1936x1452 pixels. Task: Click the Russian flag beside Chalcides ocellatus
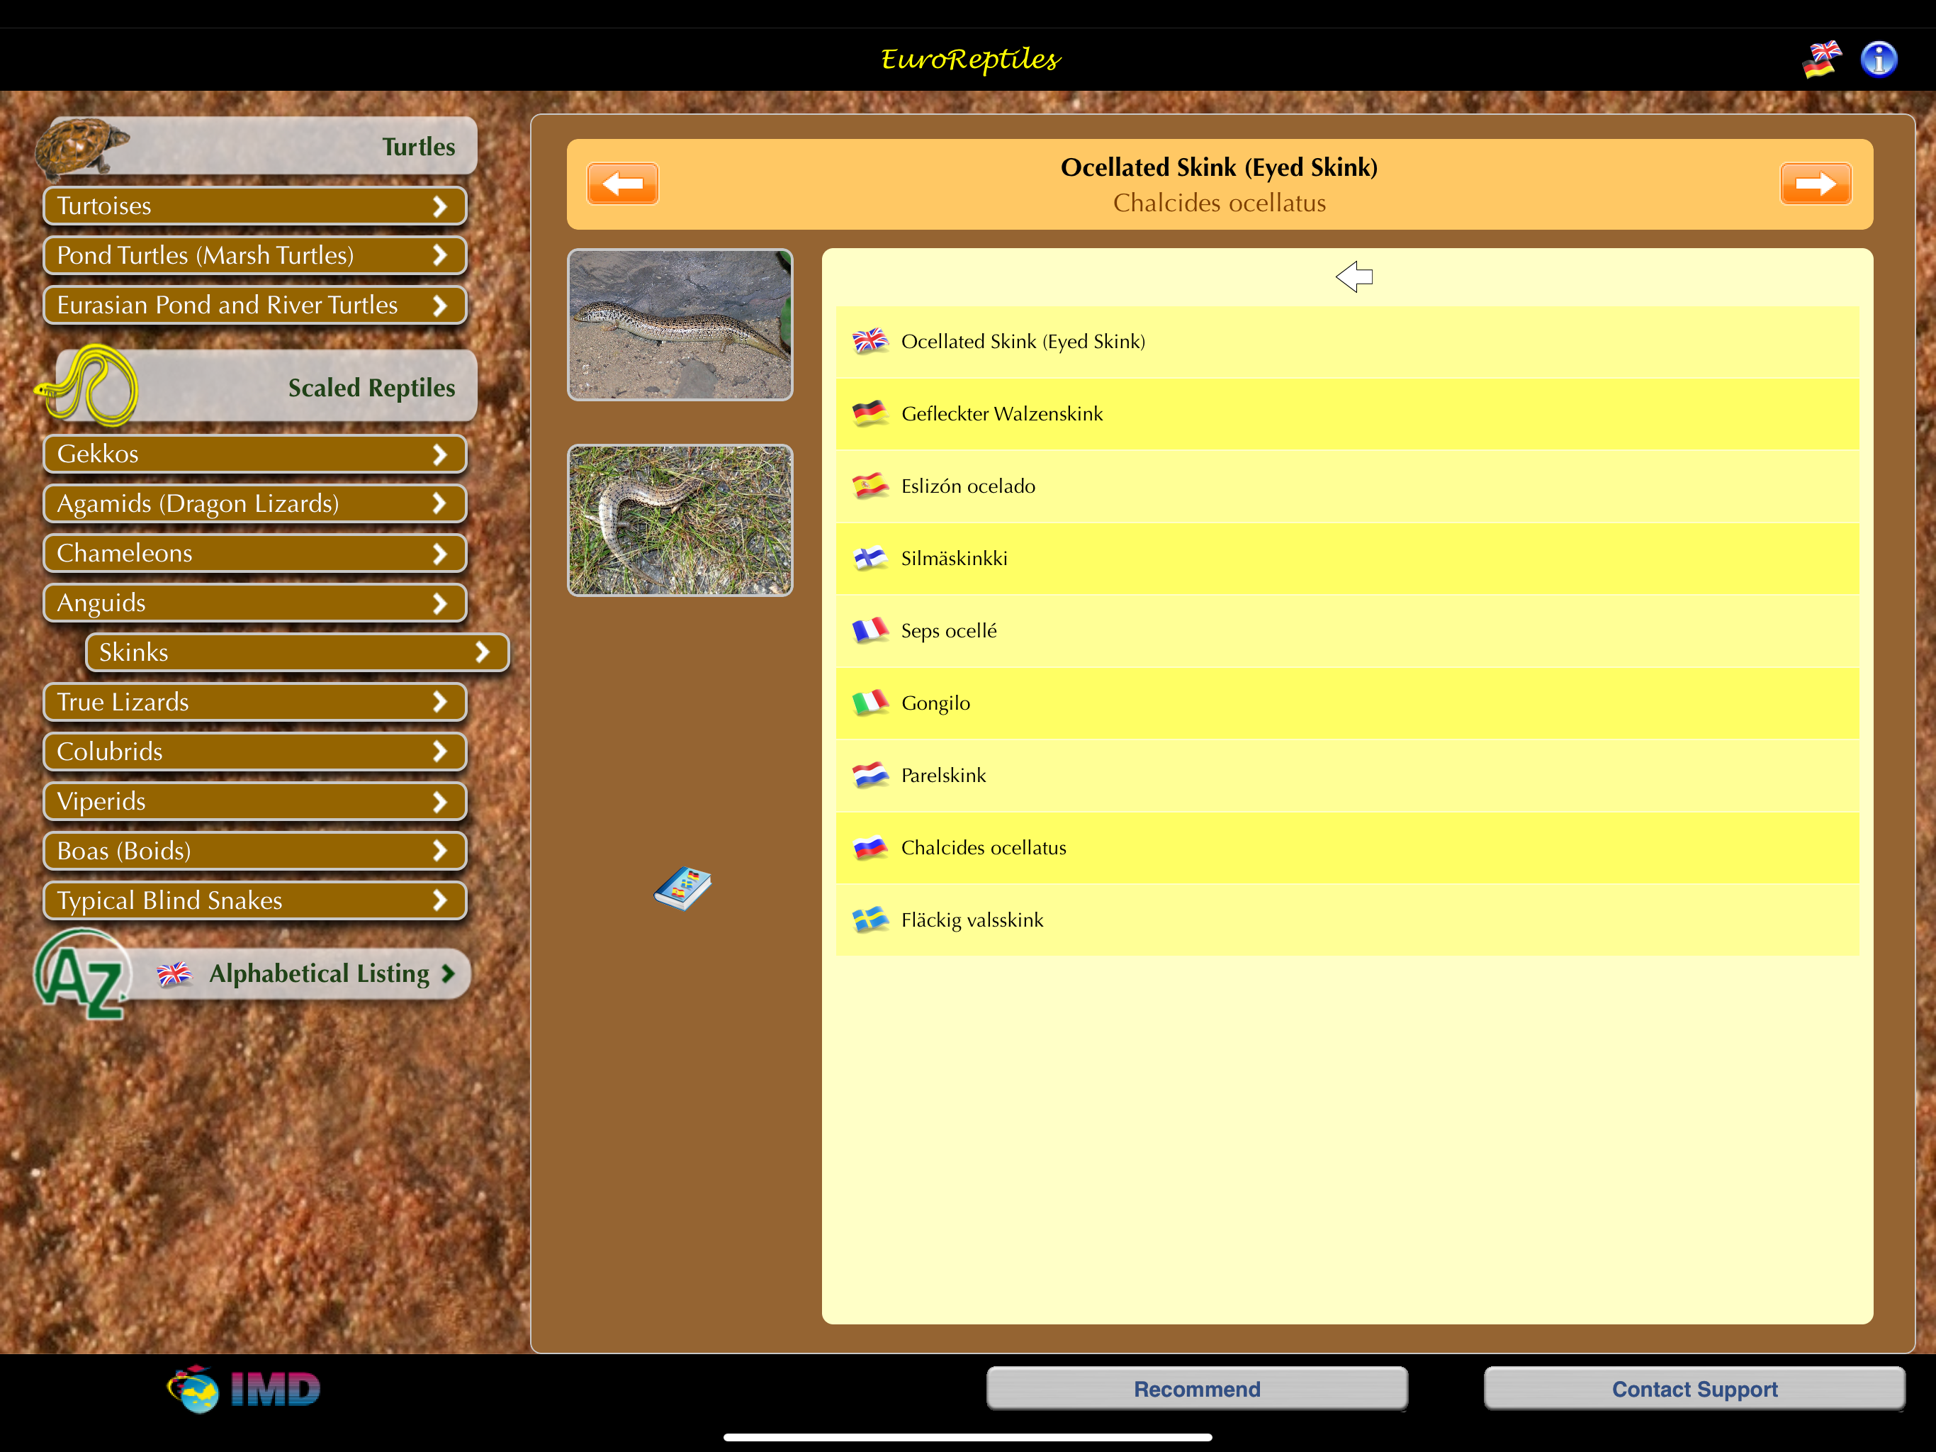pyautogui.click(x=870, y=847)
